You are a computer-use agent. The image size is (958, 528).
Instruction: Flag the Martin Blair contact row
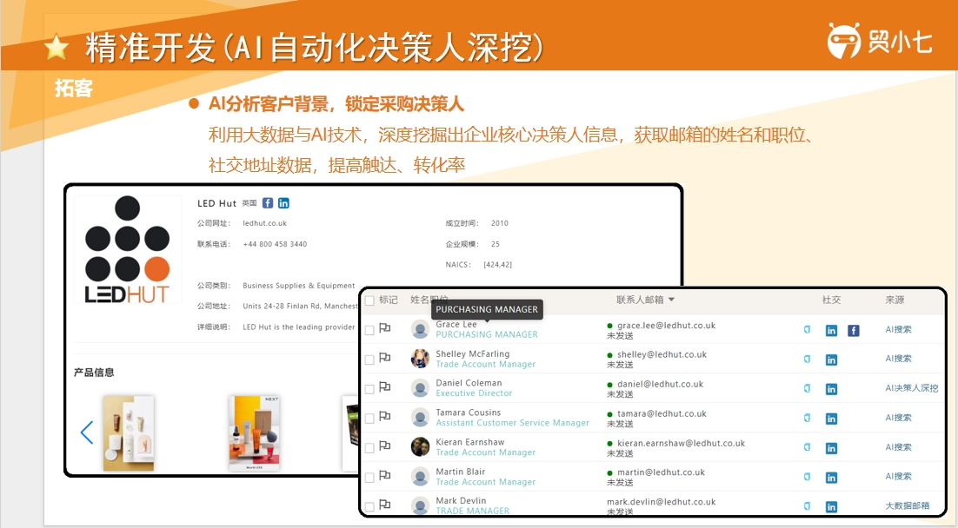point(385,476)
